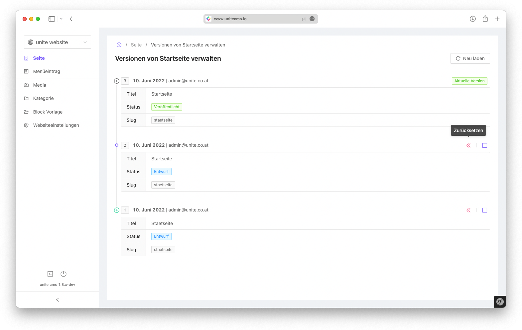522x330 pixels.
Task: Click the version 3 timeline play marker
Action: point(117,81)
